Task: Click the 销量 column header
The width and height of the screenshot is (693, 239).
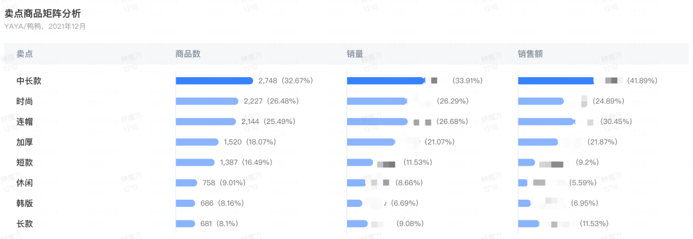Action: (355, 54)
